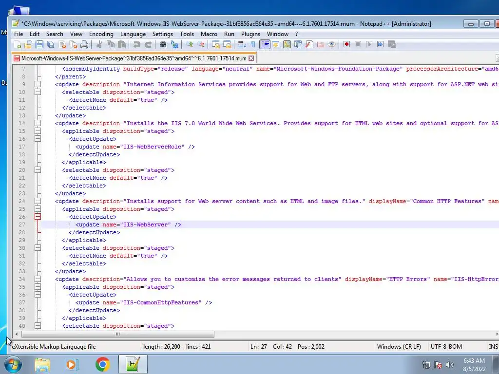Toggle synchronize horizontal scrolling icon
499x374 pixels.
click(227, 44)
